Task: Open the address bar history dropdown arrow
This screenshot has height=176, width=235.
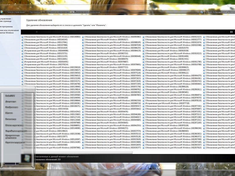Action: tap(198, 12)
